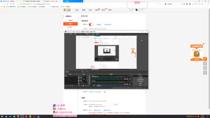The height and width of the screenshot is (118, 210).
Task: Go to 鱼吧 in Douyu navigation
Action: coord(110,10)
